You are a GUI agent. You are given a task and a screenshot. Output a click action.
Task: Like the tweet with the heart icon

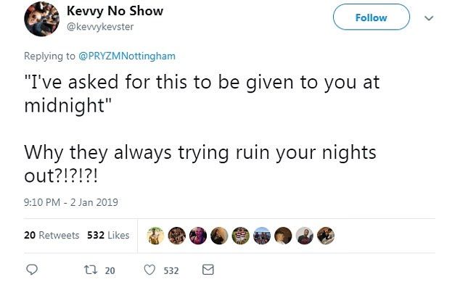click(x=150, y=270)
